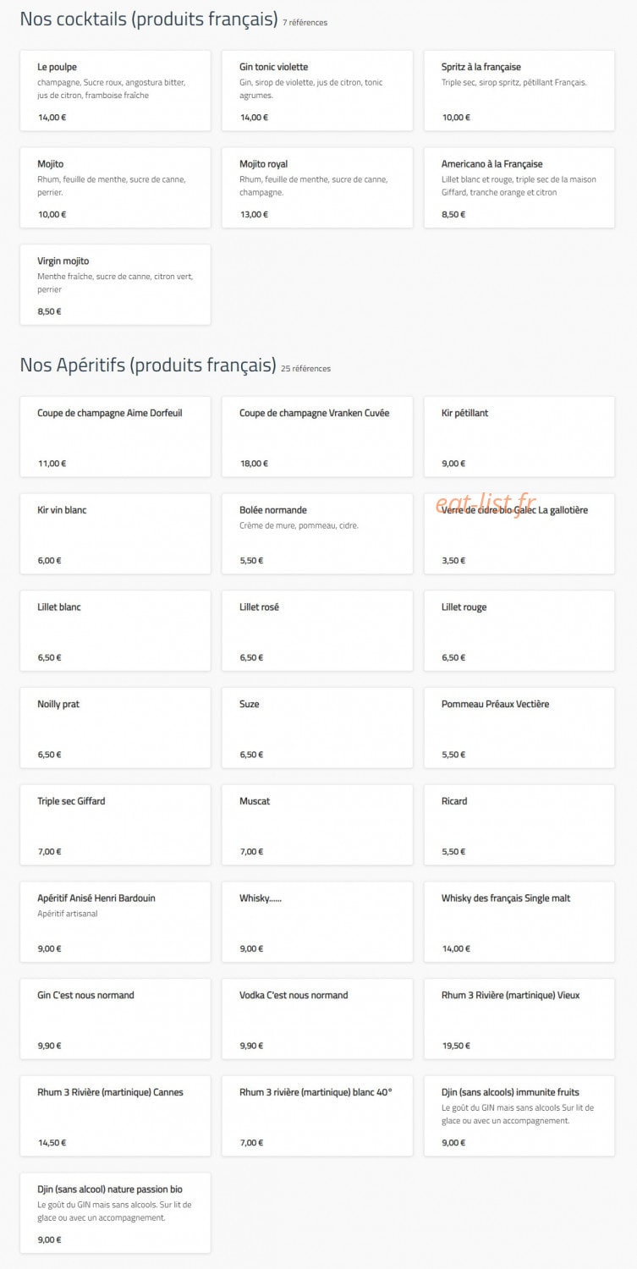
Task: Click the Spritz à la française item
Action: click(x=519, y=91)
